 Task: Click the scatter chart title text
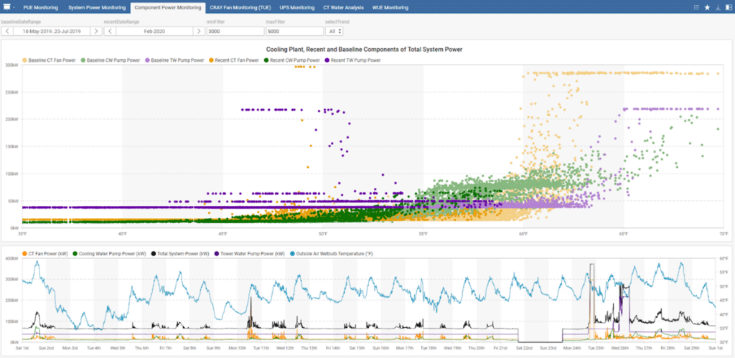click(x=364, y=50)
